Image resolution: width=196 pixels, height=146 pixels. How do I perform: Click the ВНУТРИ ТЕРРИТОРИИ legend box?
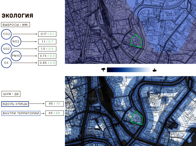tap(21, 113)
